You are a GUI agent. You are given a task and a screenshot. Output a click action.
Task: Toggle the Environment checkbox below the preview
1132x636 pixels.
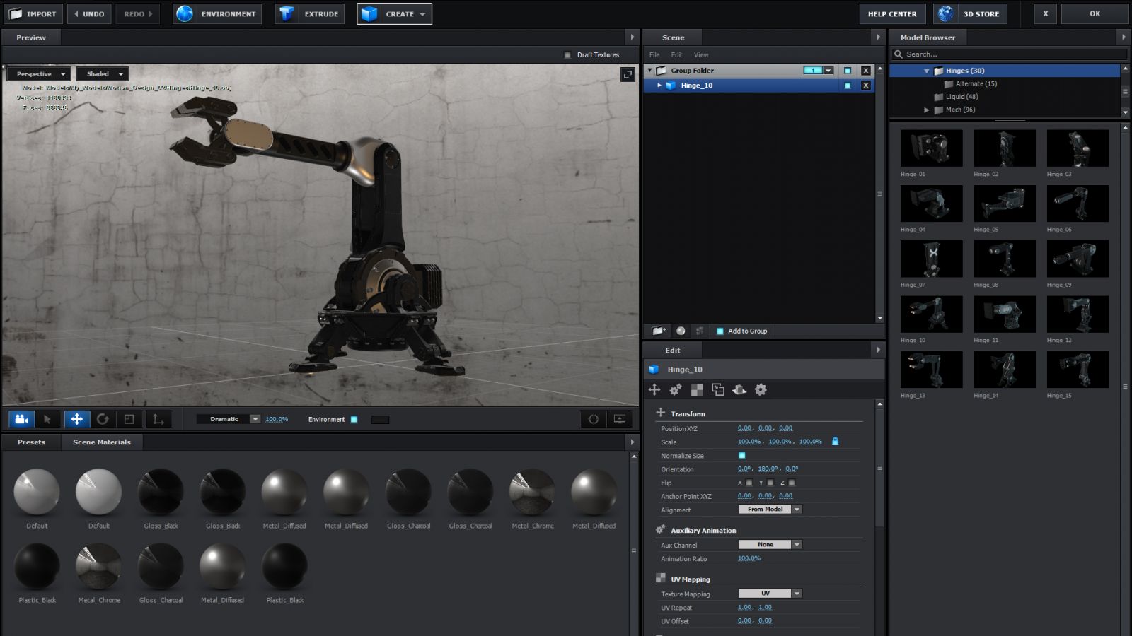coord(354,419)
